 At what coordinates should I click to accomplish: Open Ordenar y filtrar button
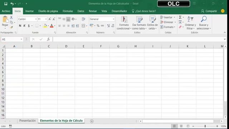pos(190,23)
